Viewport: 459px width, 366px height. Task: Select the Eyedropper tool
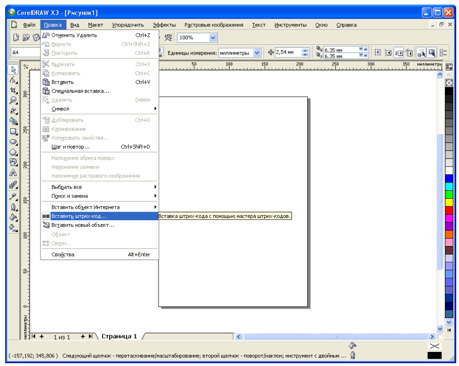[x=13, y=197]
